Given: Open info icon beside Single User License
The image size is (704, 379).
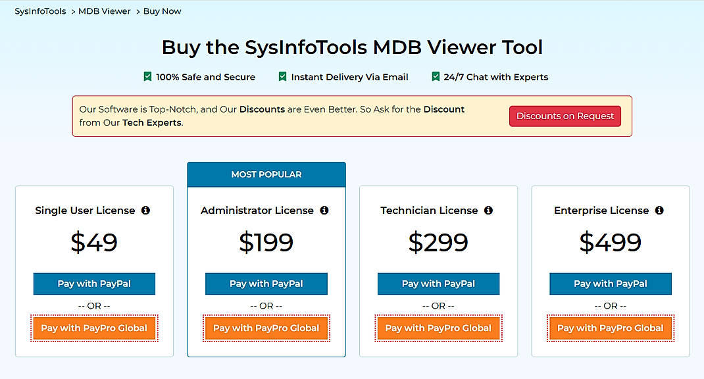Looking at the screenshot, I should [145, 210].
